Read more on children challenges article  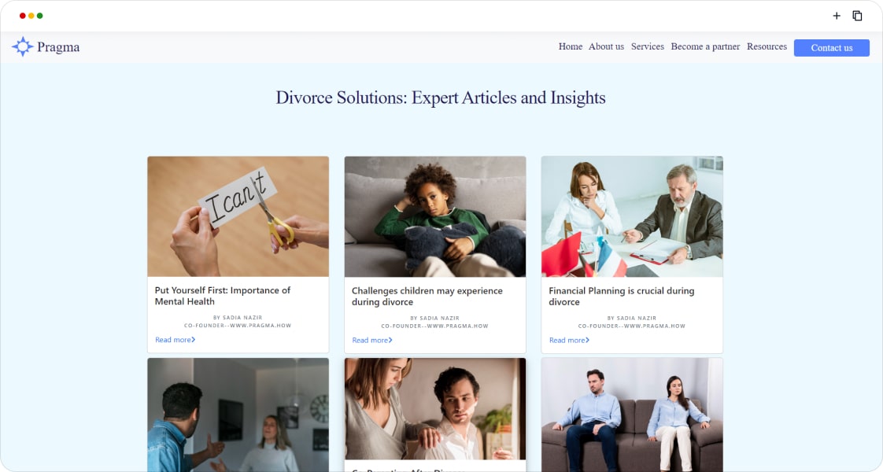tap(372, 341)
